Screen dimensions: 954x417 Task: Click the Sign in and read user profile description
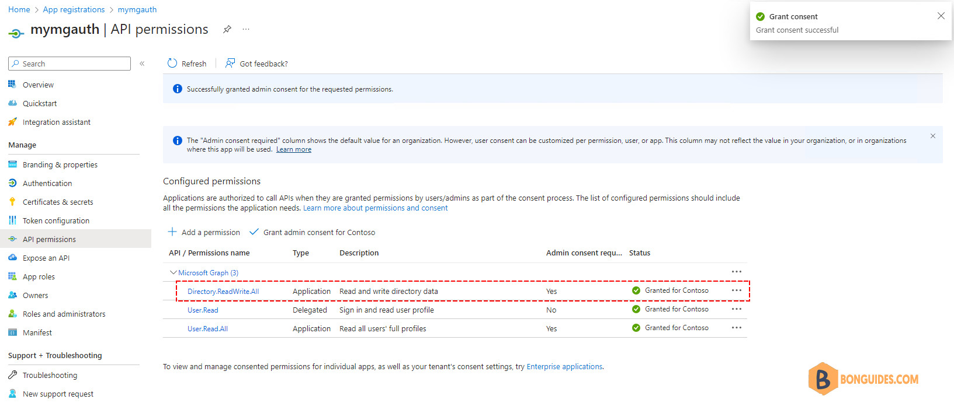(387, 310)
